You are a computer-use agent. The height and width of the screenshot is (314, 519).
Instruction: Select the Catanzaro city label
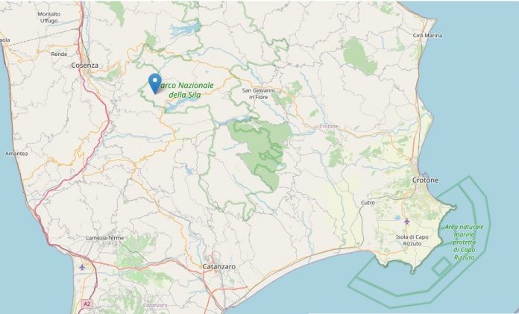coord(219,266)
